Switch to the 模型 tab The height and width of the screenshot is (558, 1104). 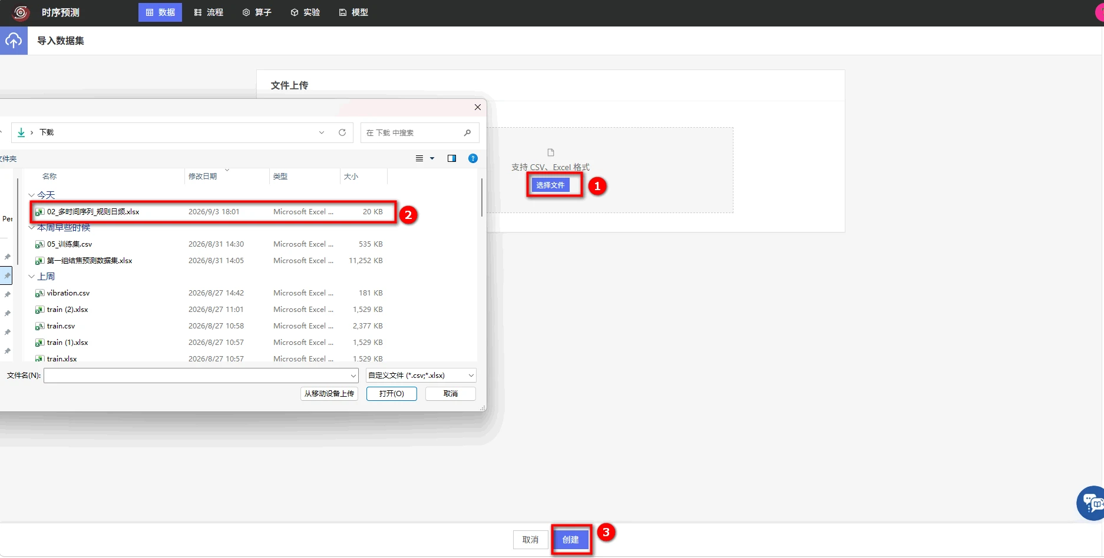[353, 12]
